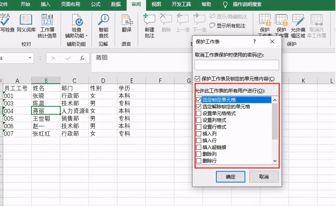Confirm with the 确定 button
The height and width of the screenshot is (206, 336).
[x=230, y=177]
